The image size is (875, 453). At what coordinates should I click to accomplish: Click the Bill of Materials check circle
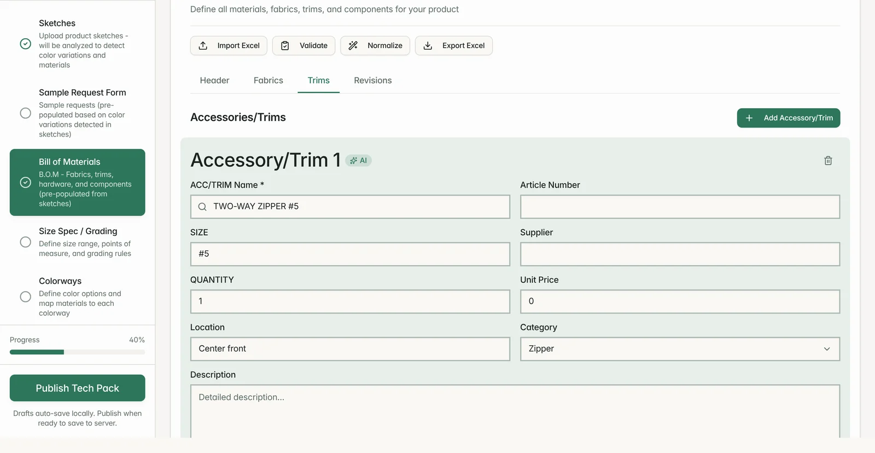(25, 182)
